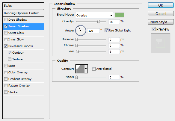Click the style preview thumbnail
The image size is (175, 121).
point(160,43)
